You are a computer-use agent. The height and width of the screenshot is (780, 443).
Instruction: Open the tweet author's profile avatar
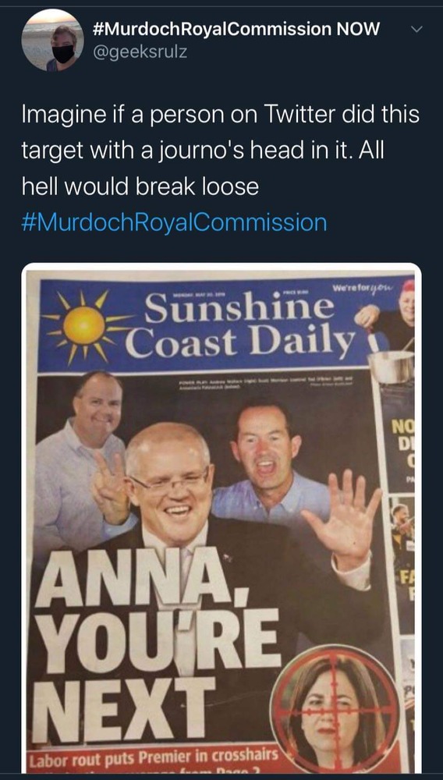(x=53, y=40)
